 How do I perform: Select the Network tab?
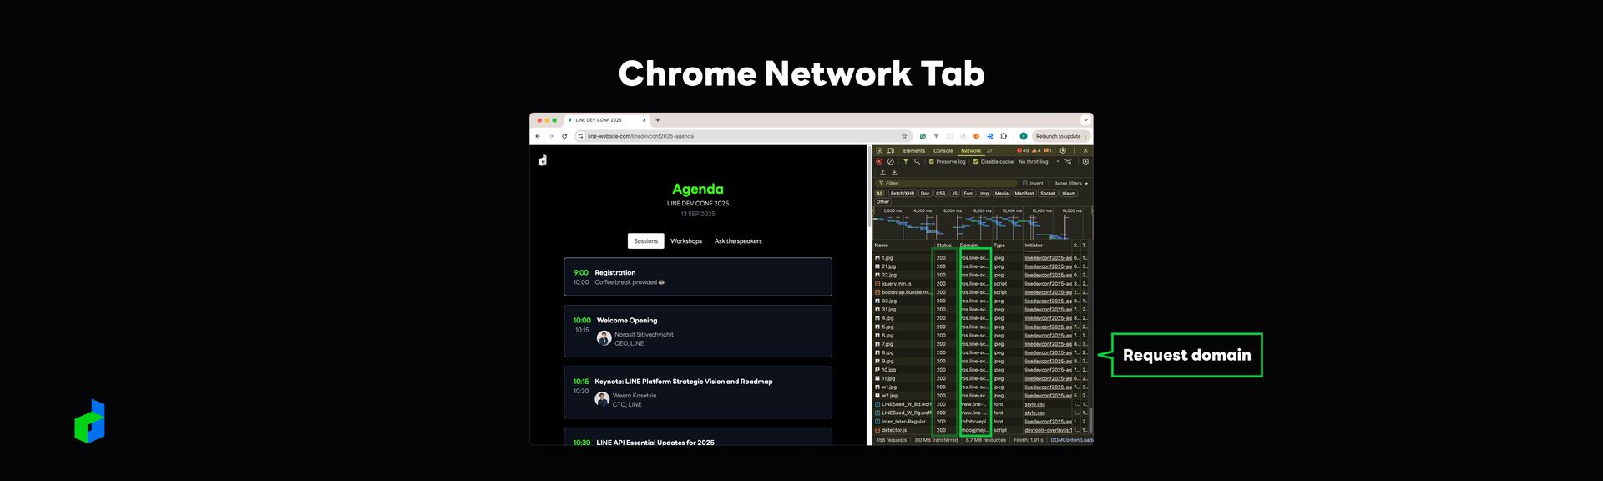(x=971, y=151)
